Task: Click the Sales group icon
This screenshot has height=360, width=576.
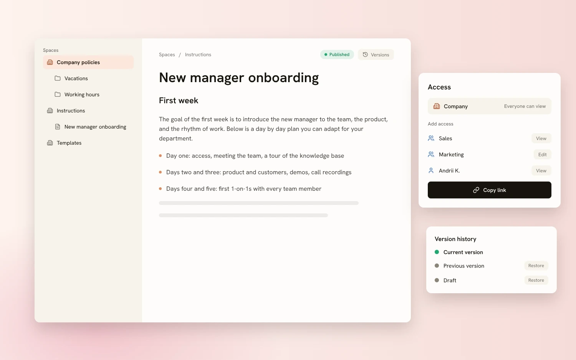Action: tap(431, 138)
